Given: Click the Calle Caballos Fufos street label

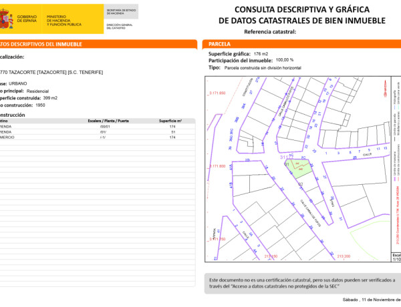Looking at the screenshot, I should 311,210.
